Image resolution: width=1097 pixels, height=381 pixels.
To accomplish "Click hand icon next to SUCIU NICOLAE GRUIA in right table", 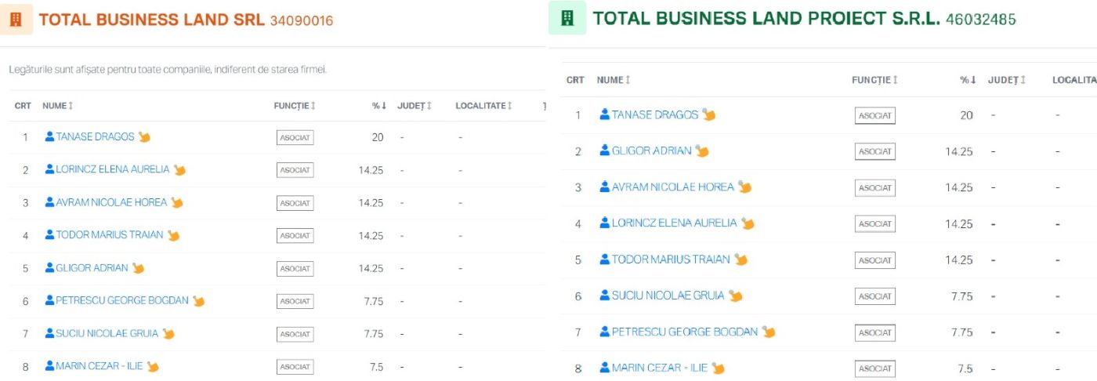I will point(735,296).
